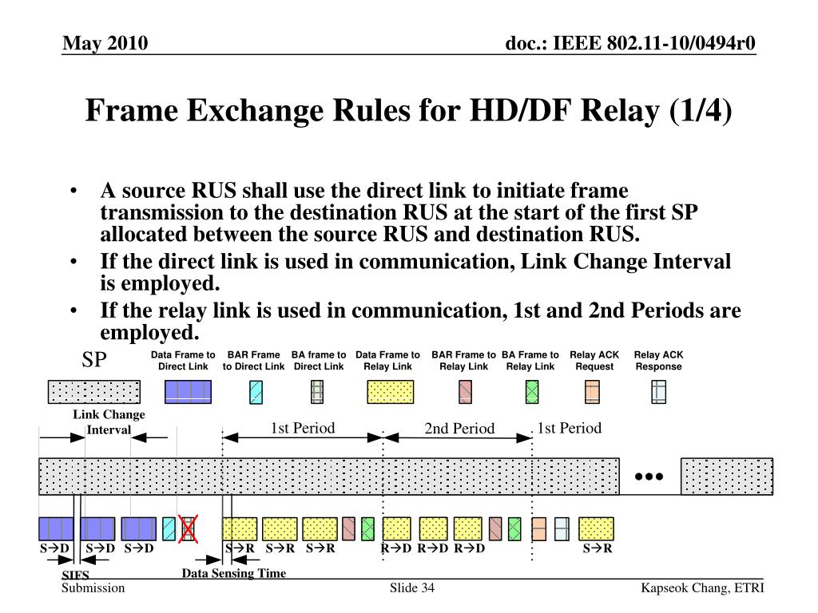The image size is (818, 613).
Task: Click the orange Relay ACK Request legend icon
Action: click(592, 392)
